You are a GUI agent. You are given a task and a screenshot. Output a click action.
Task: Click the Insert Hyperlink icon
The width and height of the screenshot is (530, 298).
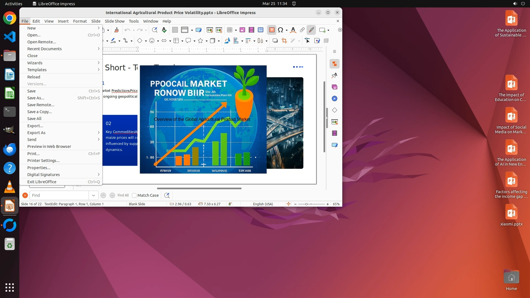point(302,30)
